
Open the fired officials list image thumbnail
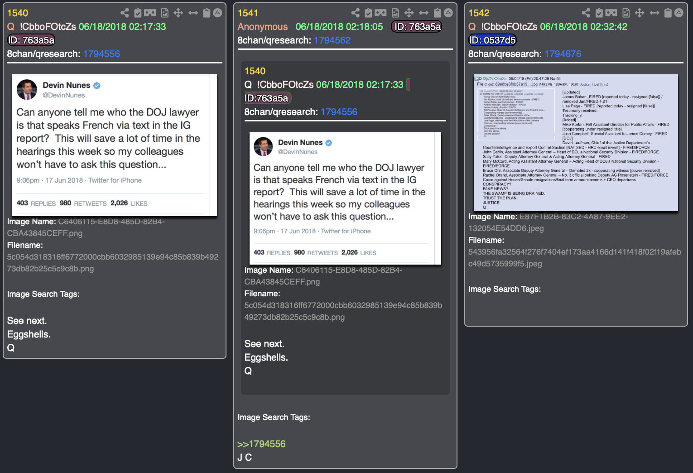(576, 143)
